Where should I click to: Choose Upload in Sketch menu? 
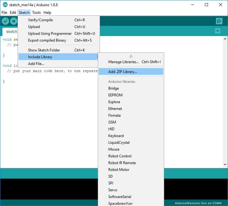59,27
